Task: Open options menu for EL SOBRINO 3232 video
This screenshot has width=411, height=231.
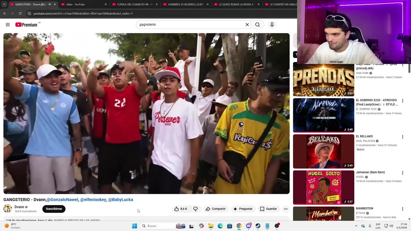Action: pos(402,101)
